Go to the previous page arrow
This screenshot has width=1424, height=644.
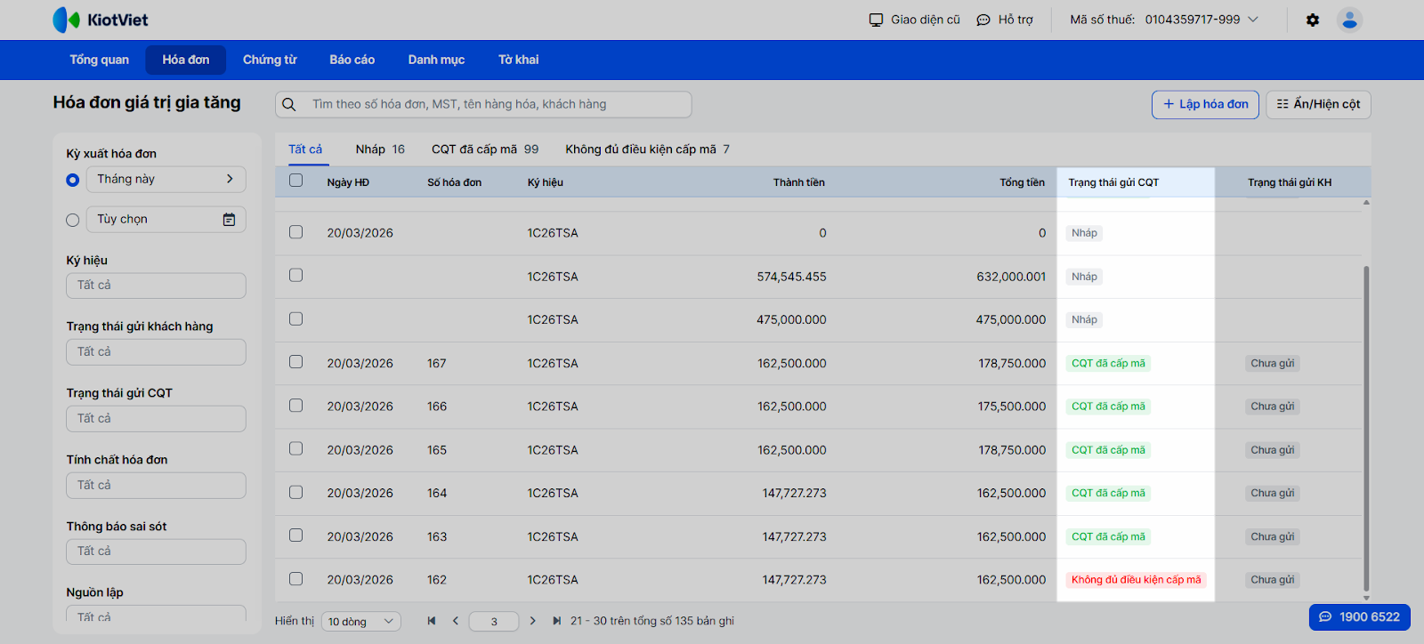click(x=456, y=621)
